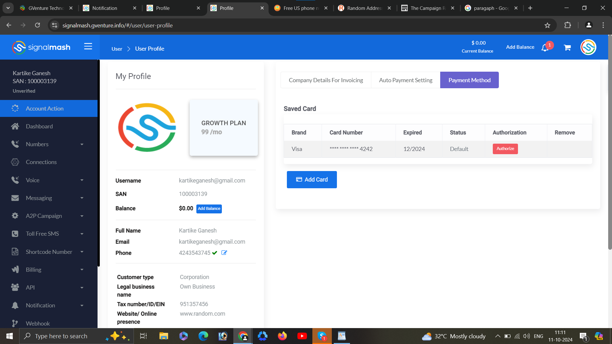
Task: Go to User breadcrumb link
Action: pyautogui.click(x=117, y=49)
